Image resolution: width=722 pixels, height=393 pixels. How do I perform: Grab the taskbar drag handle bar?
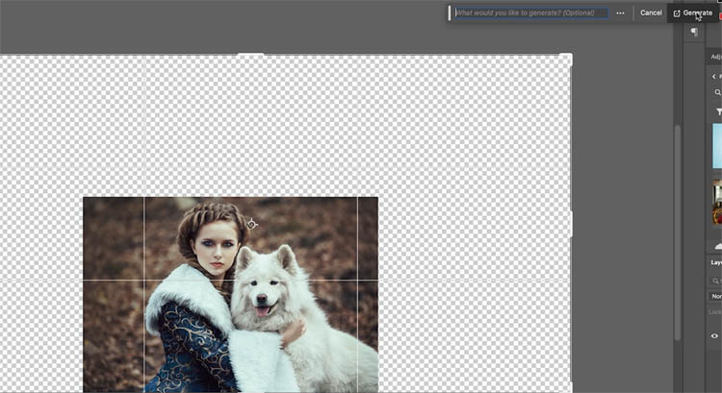point(450,12)
